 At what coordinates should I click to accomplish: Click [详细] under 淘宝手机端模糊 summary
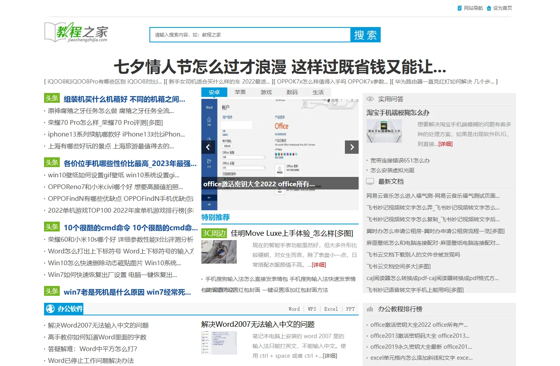click(446, 144)
